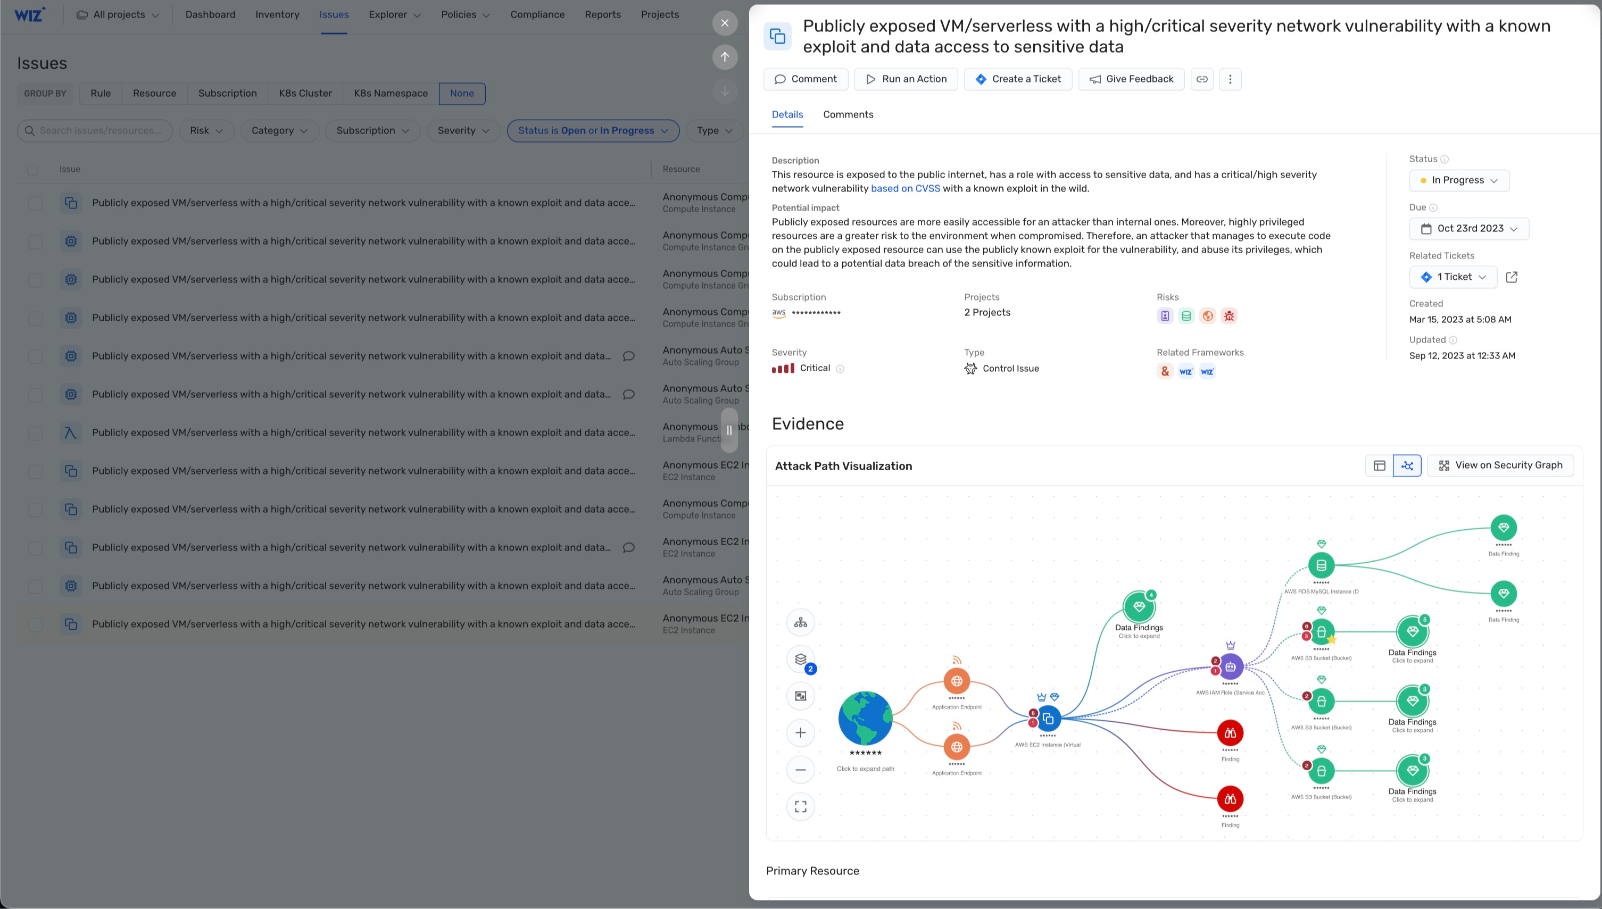Click the bug risk icon under Risks

(1229, 316)
